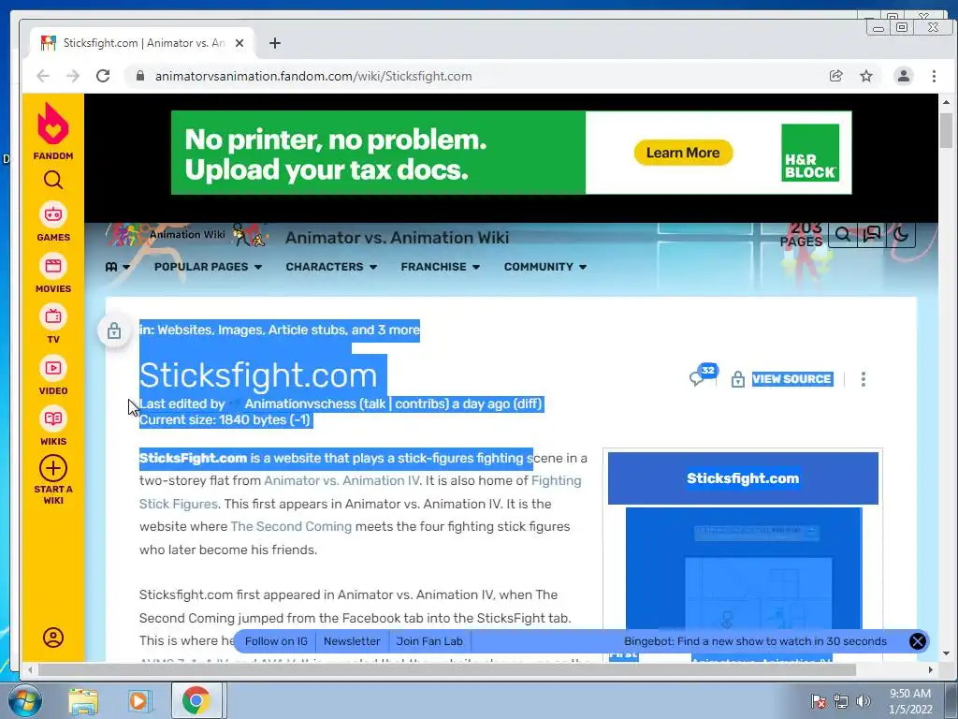This screenshot has width=958, height=719.
Task: Click the horizontal scrollbar thumb
Action: [x=447, y=670]
